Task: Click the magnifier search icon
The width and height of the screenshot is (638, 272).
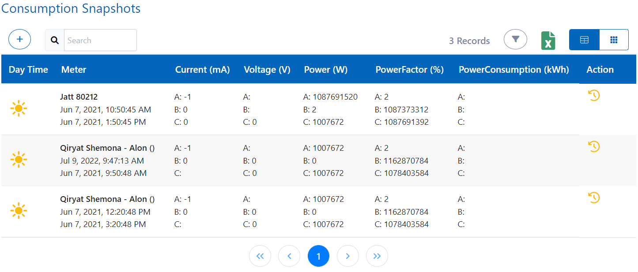Action: (x=55, y=41)
